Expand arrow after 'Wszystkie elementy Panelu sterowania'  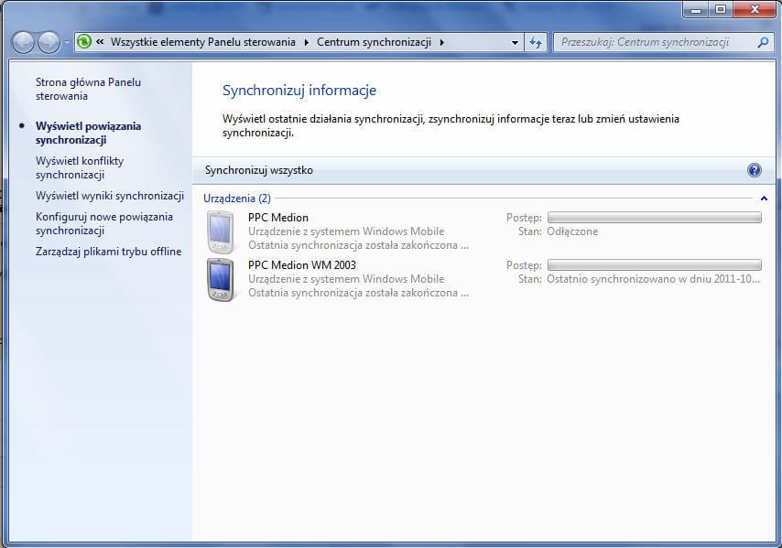click(x=306, y=42)
